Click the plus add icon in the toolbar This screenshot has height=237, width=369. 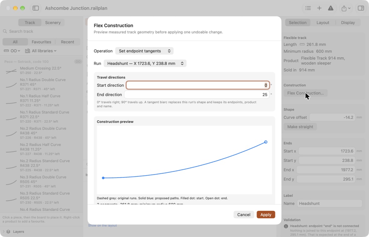[319, 8]
